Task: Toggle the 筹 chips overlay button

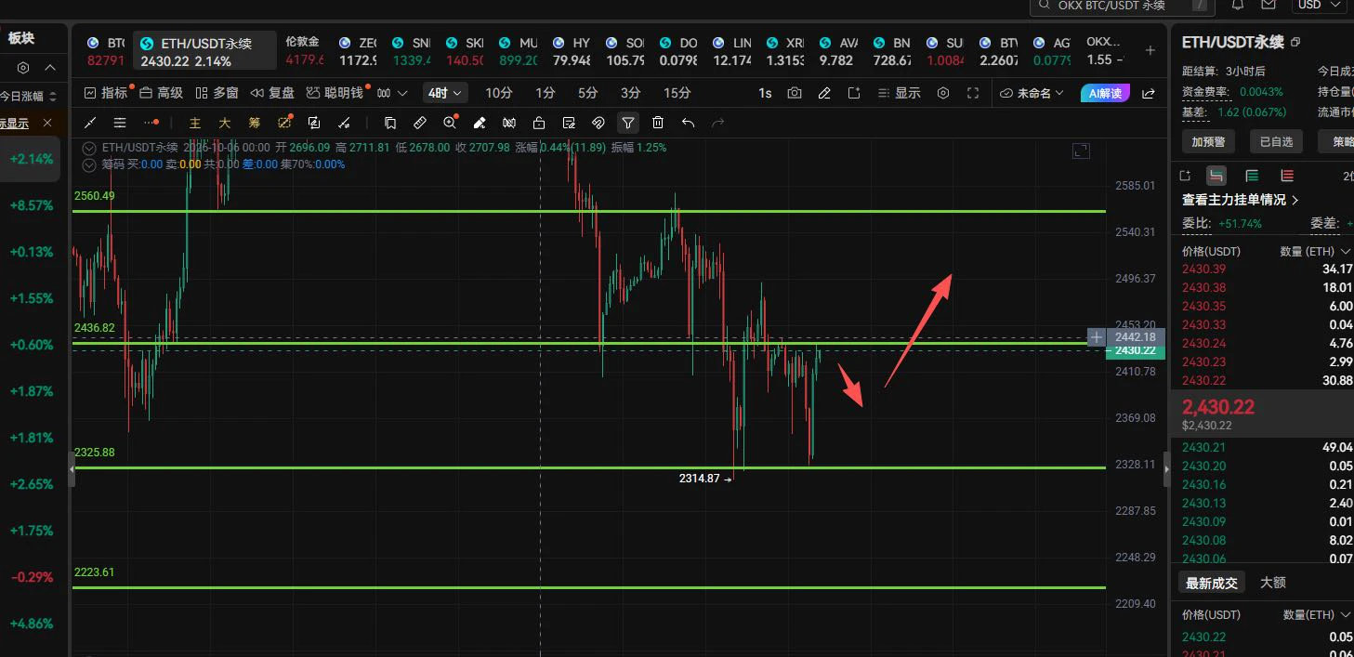Action: [x=254, y=123]
